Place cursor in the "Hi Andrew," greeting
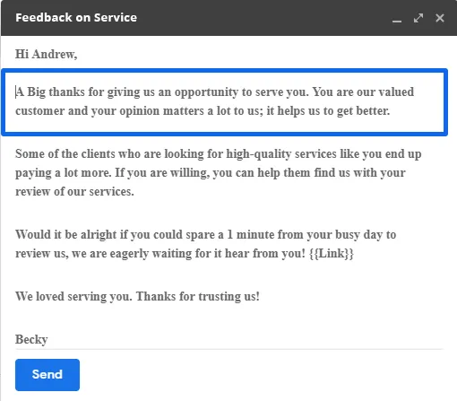This screenshot has height=401, width=457. 47,54
